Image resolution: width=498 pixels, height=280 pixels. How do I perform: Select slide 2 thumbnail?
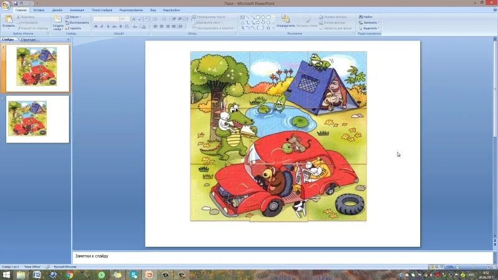click(x=37, y=119)
